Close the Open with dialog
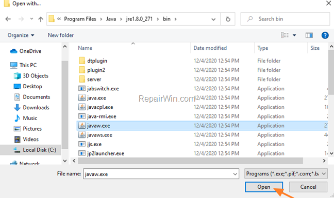The height and width of the screenshot is (198, 334). coord(328,3)
